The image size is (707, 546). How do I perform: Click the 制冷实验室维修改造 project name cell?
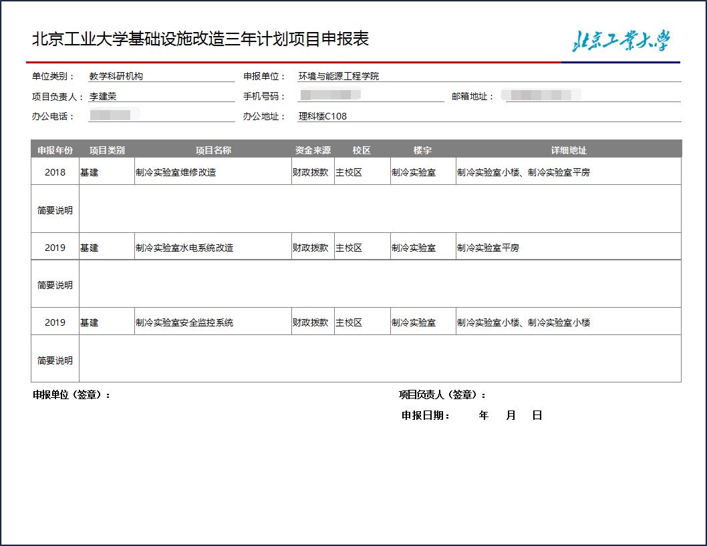(213, 172)
